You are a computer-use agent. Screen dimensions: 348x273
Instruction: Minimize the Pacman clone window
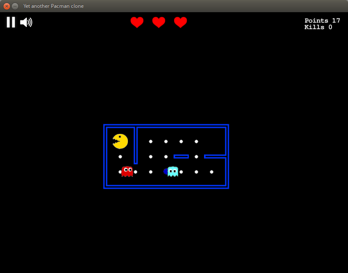tap(15, 6)
